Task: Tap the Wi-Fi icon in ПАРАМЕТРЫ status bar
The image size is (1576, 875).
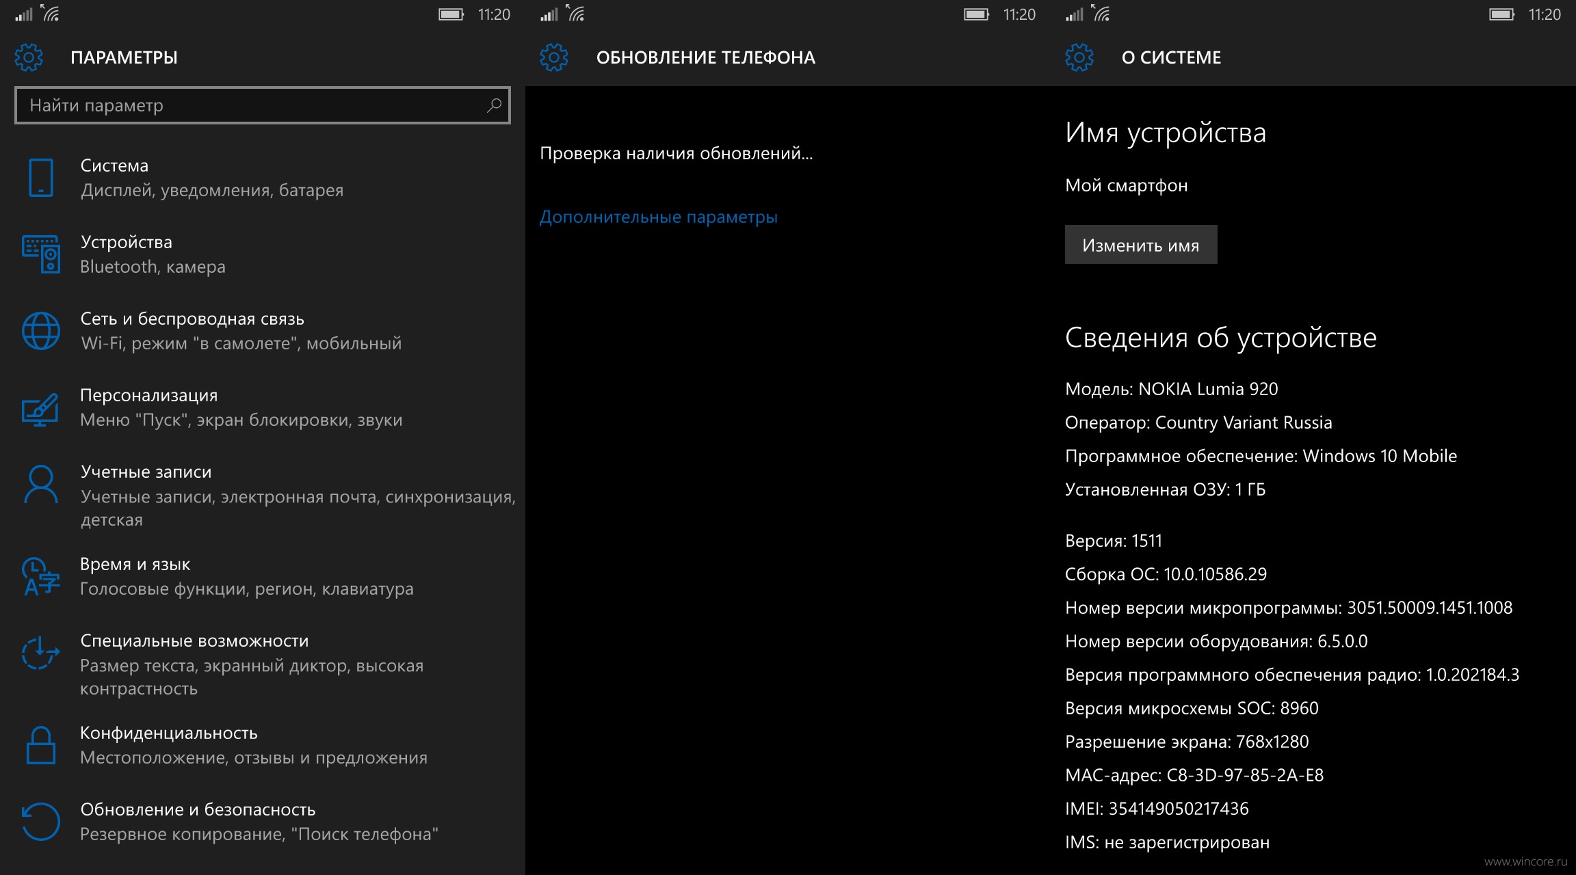Action: click(50, 13)
